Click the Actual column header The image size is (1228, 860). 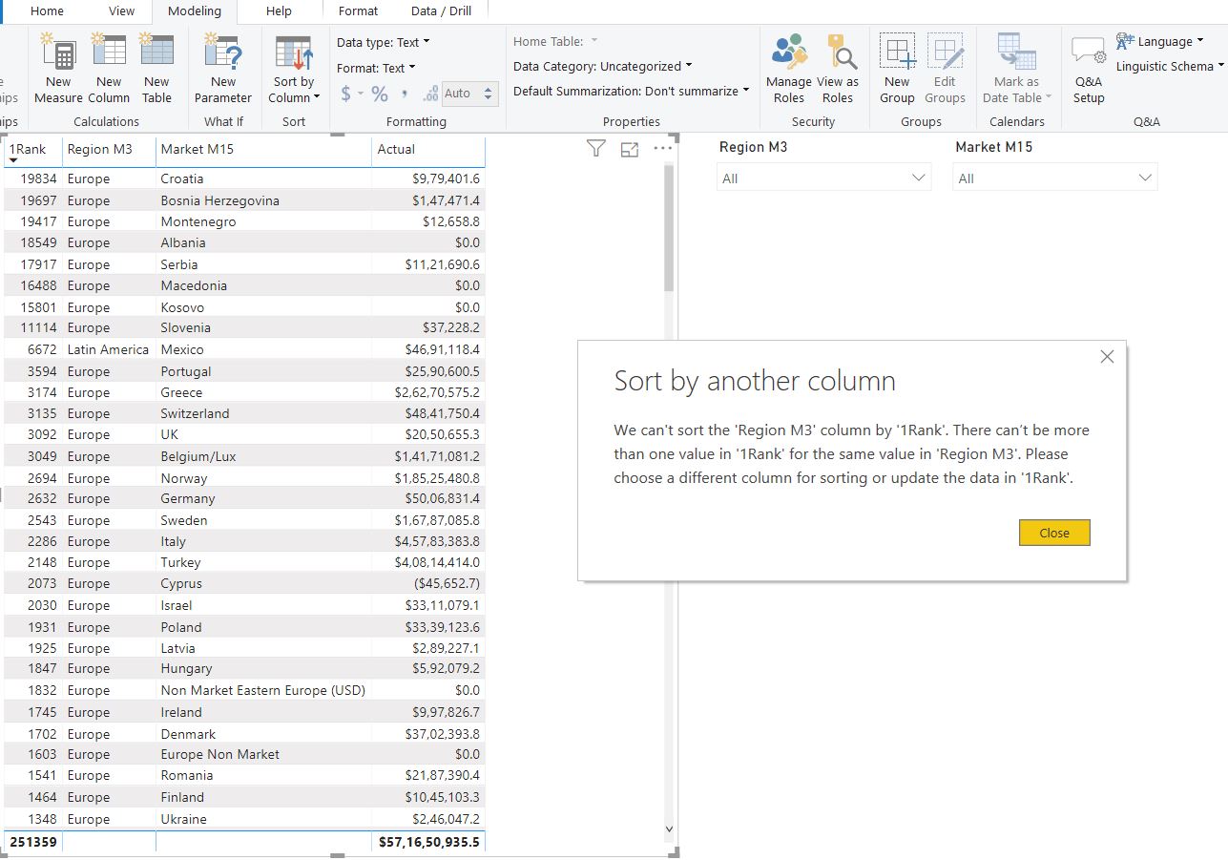pyautogui.click(x=396, y=149)
